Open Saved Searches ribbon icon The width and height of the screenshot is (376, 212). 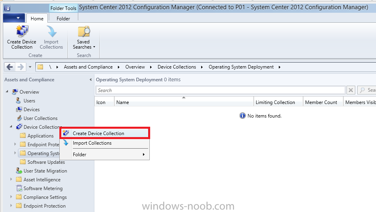click(84, 37)
